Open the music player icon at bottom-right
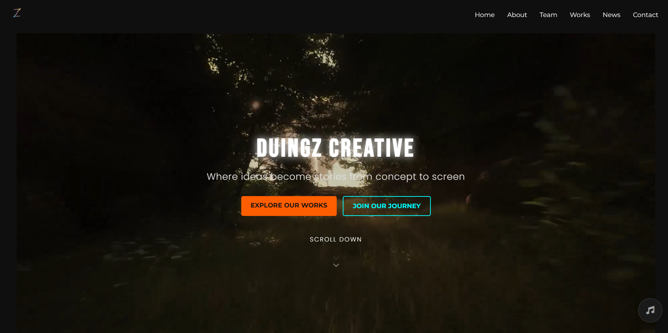This screenshot has height=333, width=668. [x=650, y=310]
